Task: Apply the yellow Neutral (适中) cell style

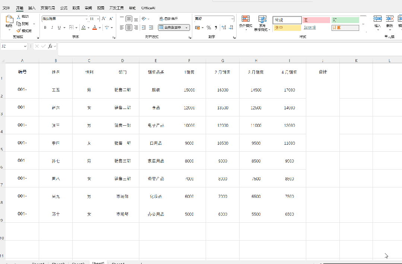Action: pyautogui.click(x=287, y=28)
